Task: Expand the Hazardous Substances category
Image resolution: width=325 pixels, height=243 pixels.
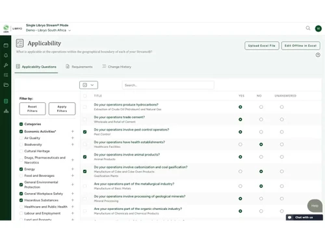Action: [73, 200]
